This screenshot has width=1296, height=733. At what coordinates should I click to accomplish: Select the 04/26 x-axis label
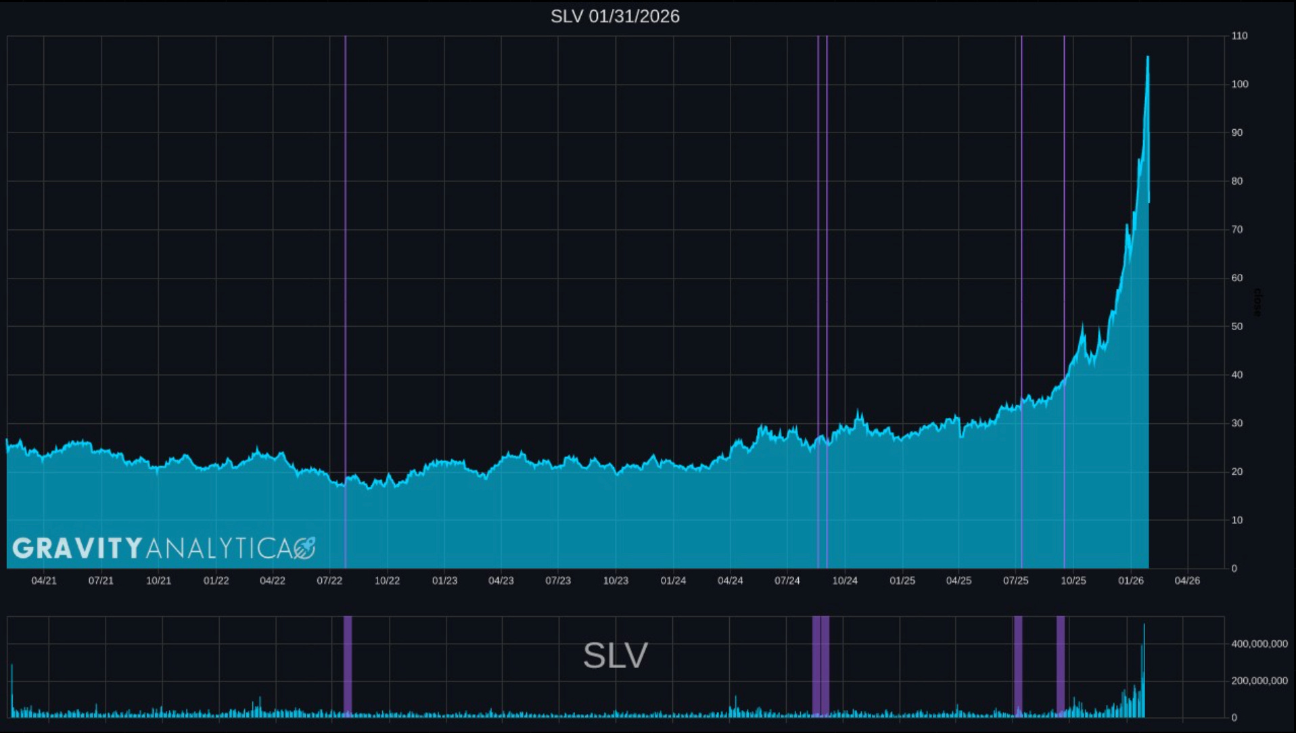tap(1187, 581)
